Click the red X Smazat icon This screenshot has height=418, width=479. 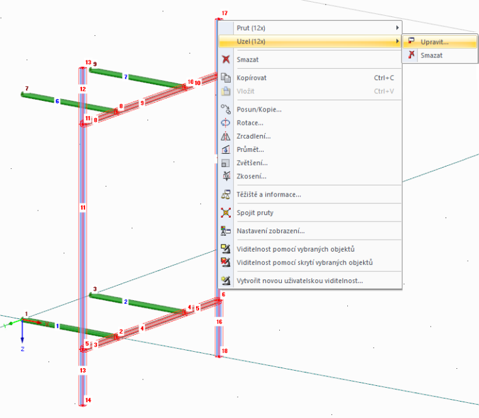coord(226,59)
